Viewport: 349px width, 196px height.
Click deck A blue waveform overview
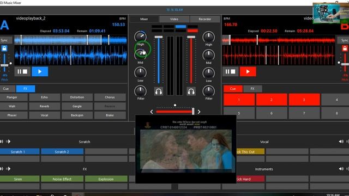70,40
